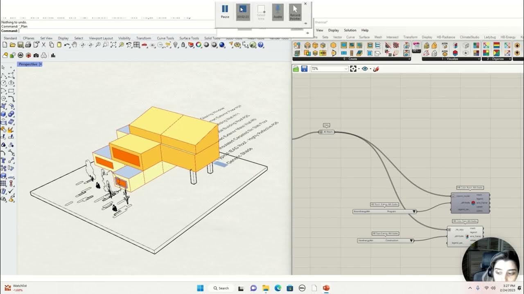Screen dimensions: 524x294
Task: Select the Polyline tool in sidebar
Action: pos(3,75)
